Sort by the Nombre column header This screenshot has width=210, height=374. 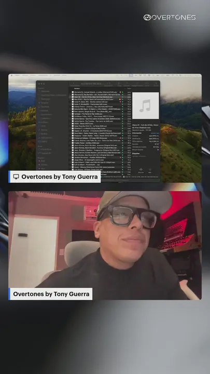point(77,88)
